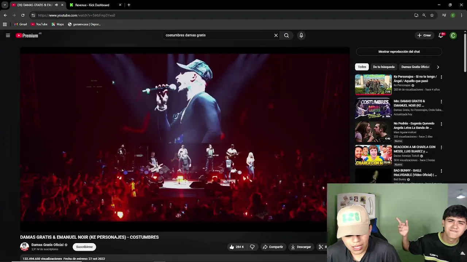Open options for Bad Bunny video
Screen dimensions: 467x262
441,171
